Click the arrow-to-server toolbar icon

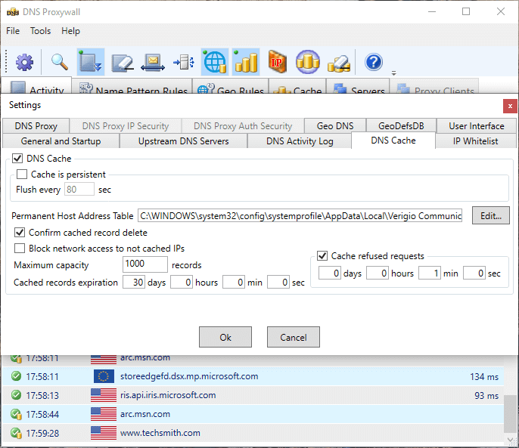(x=184, y=62)
